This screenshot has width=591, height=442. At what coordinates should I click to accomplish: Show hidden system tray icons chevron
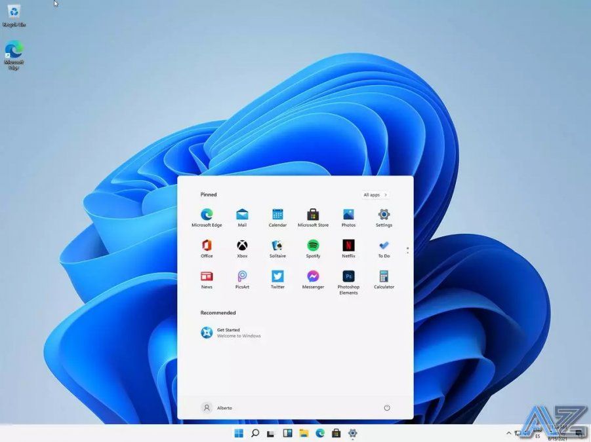509,433
